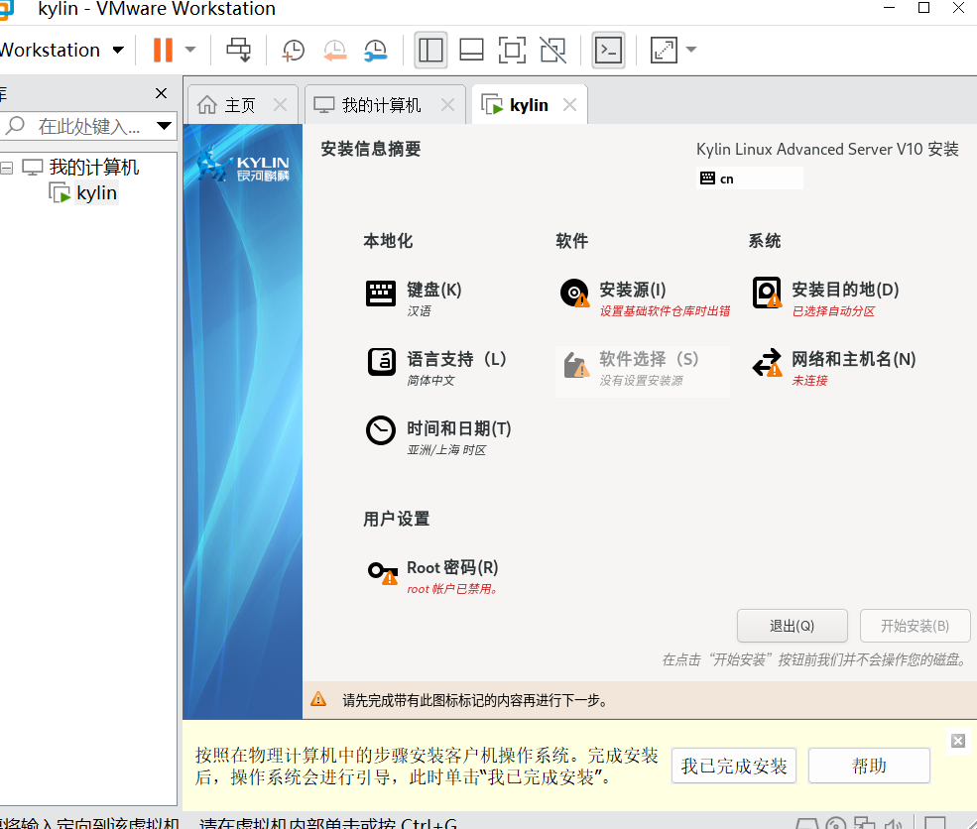Close the kylin tab
Image resolution: width=977 pixels, height=829 pixels.
[569, 105]
